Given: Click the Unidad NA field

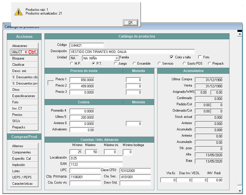Looking at the screenshot, I should tap(74, 58).
